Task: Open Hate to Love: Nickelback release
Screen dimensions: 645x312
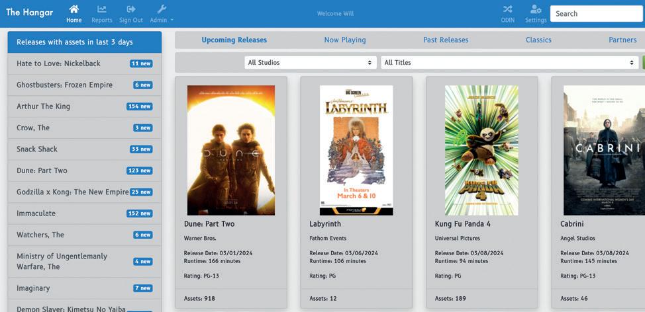Action: click(x=84, y=63)
